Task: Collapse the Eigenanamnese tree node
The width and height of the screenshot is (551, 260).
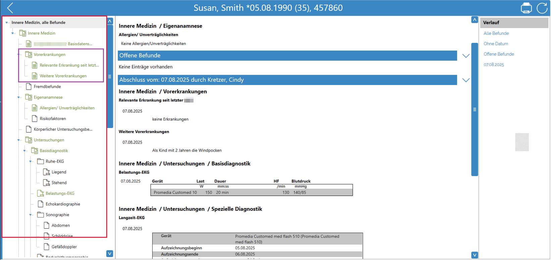Action: click(19, 97)
